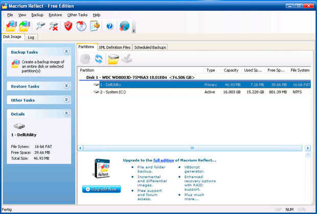The image size is (317, 214).
Task: Expand the Restore Tasks panel
Action: (66, 86)
